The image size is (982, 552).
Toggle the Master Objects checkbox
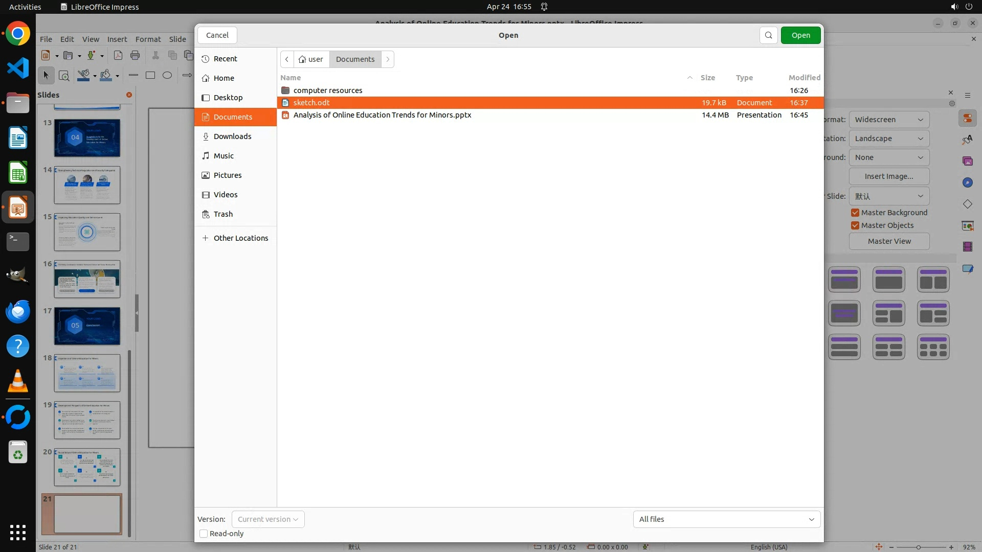coord(855,225)
